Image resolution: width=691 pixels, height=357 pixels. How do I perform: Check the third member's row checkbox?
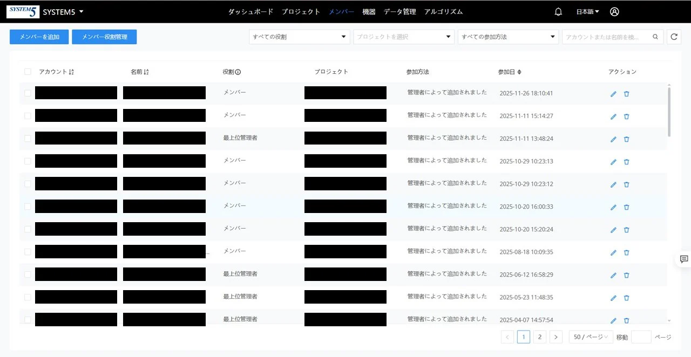pos(28,138)
